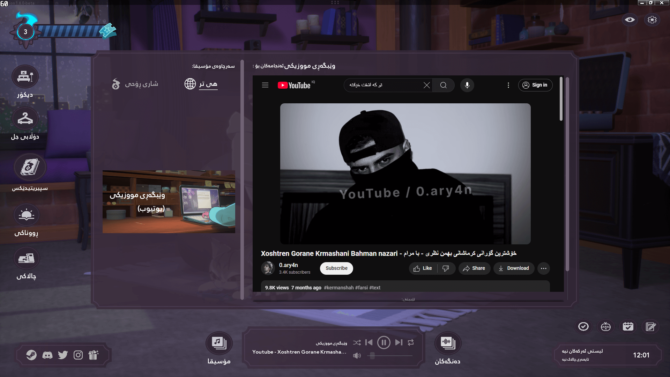Click the YouTube music video thumbnail card
This screenshot has width=670, height=377.
coord(169,202)
